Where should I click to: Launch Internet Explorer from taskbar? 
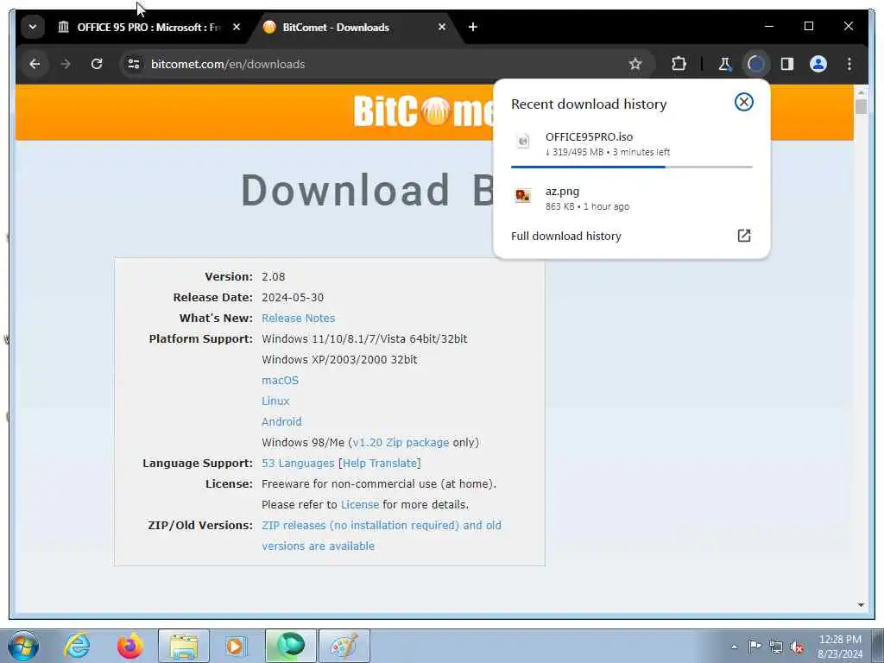(x=77, y=646)
